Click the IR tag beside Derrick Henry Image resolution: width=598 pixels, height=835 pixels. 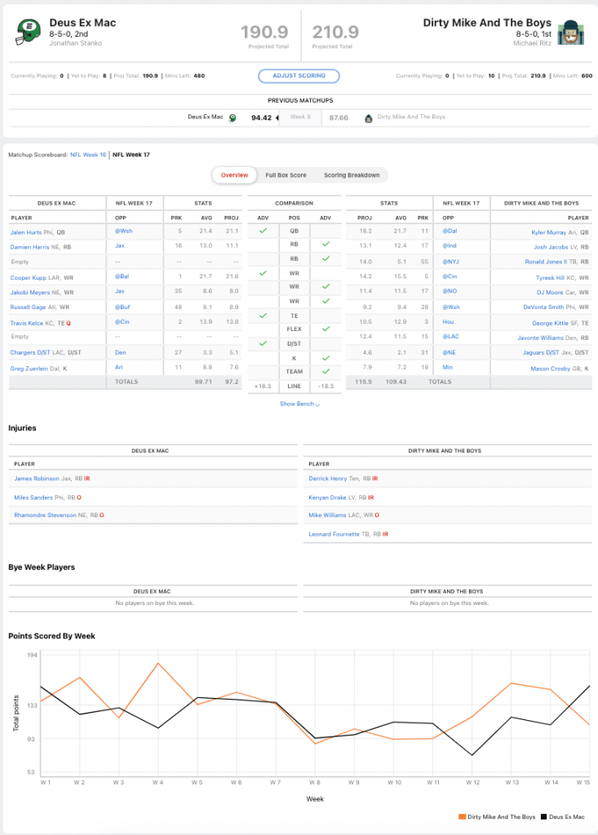coord(374,479)
